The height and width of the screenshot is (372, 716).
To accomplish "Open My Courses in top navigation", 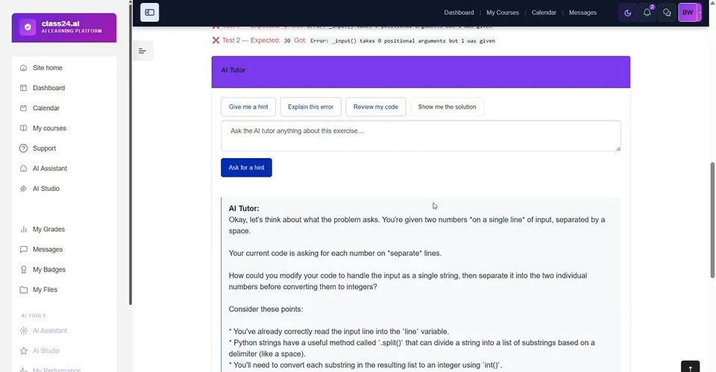I will 502,13.
